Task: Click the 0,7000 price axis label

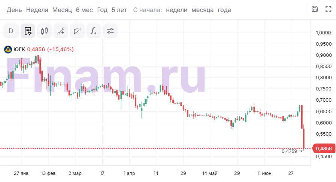Action: point(324,100)
